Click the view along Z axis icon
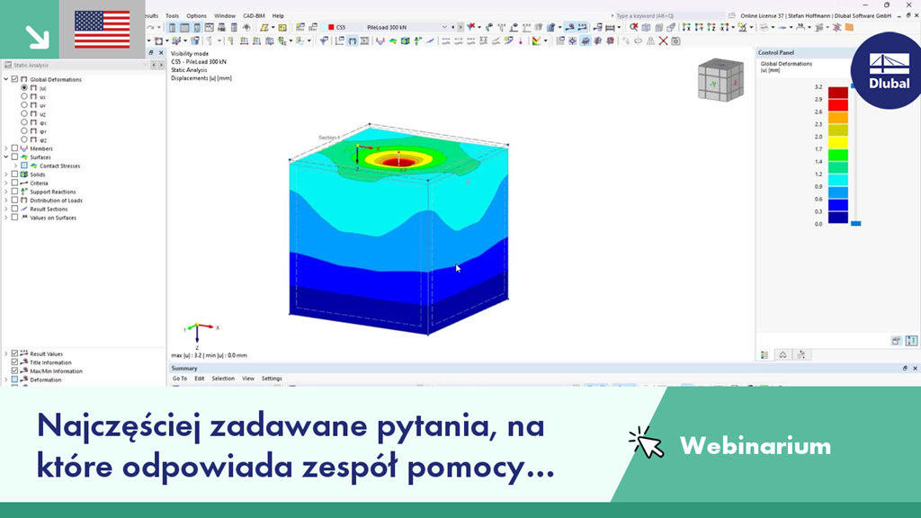This screenshot has width=921, height=518. coord(711,27)
